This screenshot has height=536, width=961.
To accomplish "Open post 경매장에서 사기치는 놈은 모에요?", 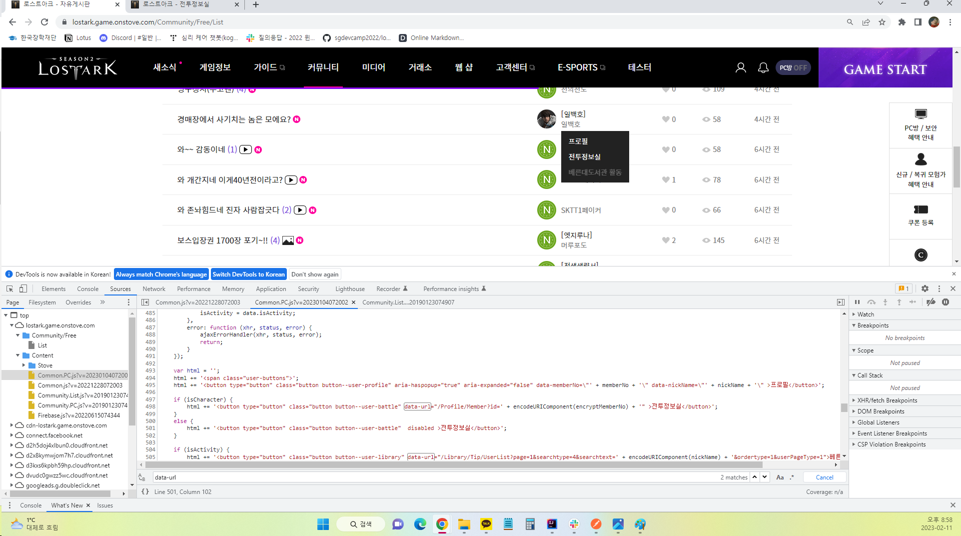I will pyautogui.click(x=233, y=119).
